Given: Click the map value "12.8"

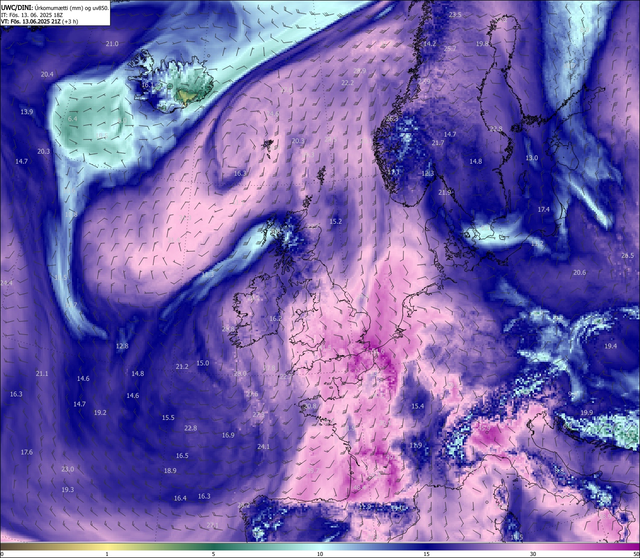Looking at the screenshot, I should (x=122, y=346).
